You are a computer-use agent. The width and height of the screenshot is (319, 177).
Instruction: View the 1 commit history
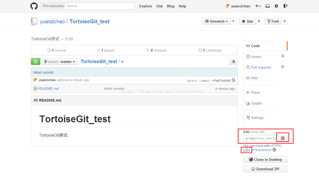pyautogui.click(x=57, y=50)
